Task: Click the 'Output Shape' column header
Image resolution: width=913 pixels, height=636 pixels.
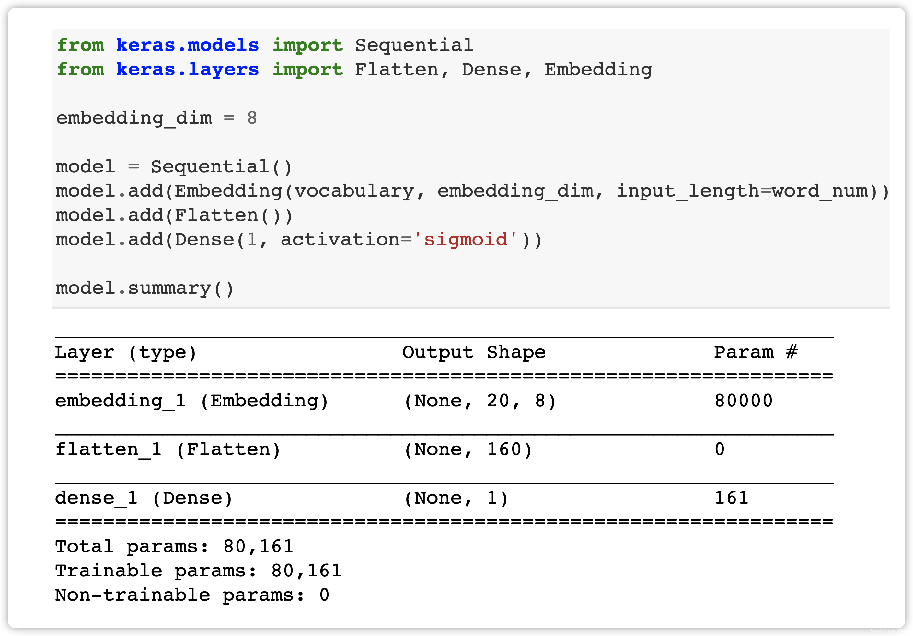Action: 474,353
